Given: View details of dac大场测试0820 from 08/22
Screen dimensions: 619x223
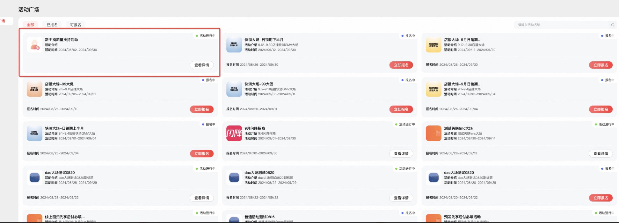Looking at the screenshot, I should 401,198.
